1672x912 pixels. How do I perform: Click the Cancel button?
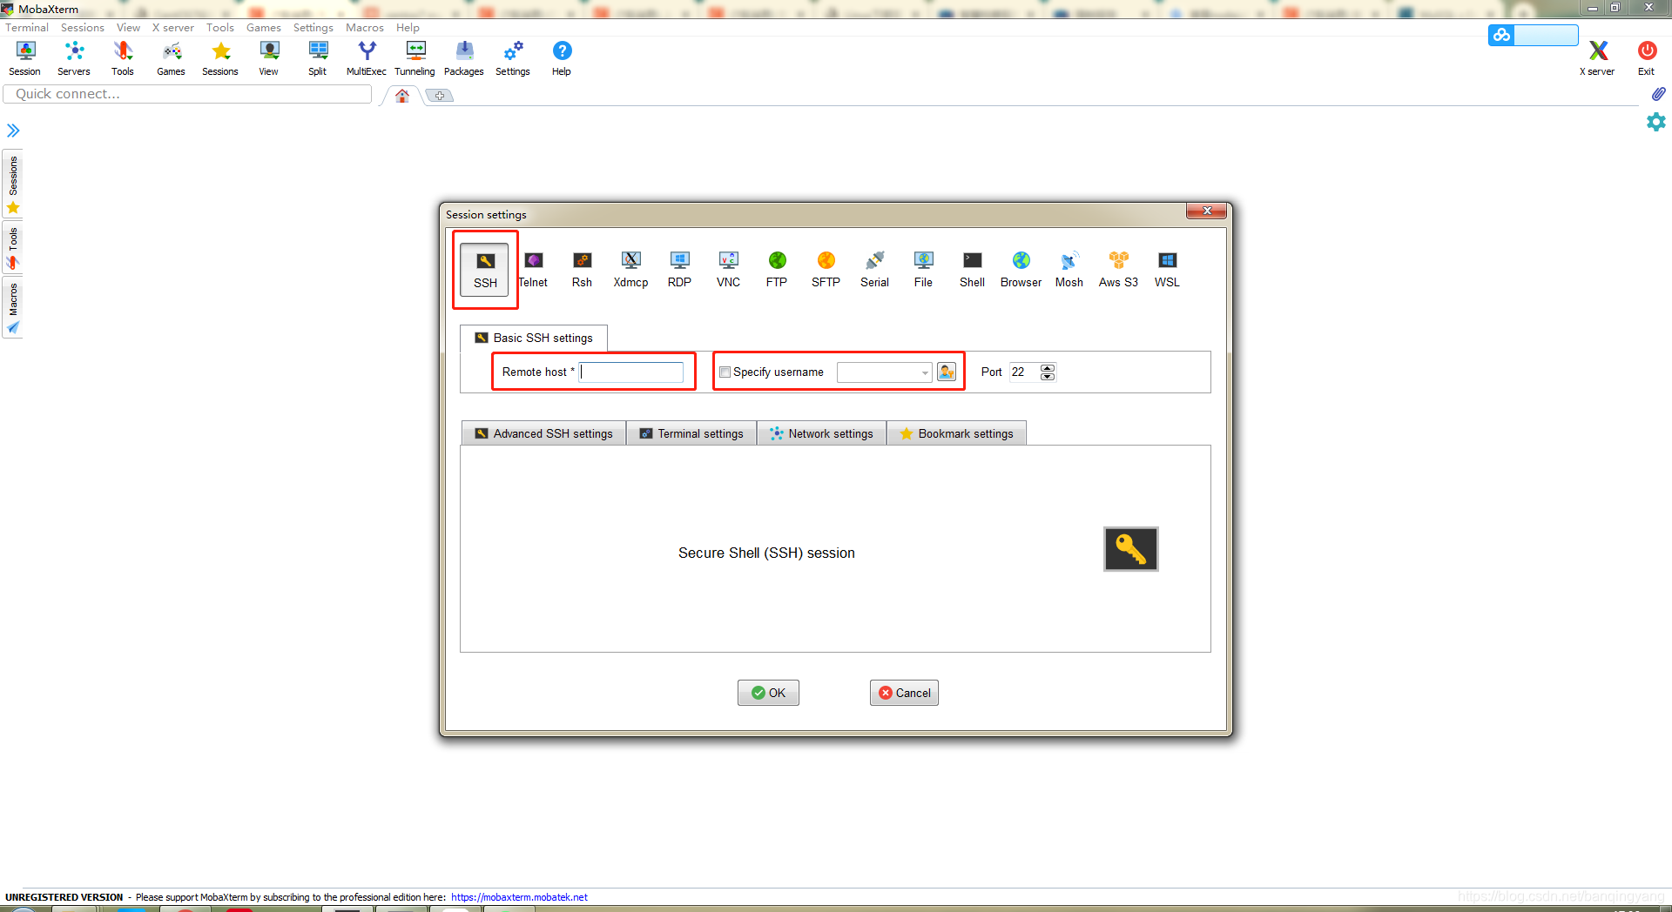(x=904, y=693)
